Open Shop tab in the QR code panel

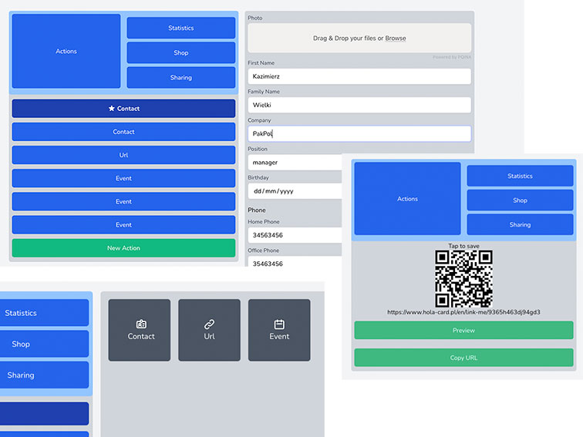pyautogui.click(x=520, y=200)
